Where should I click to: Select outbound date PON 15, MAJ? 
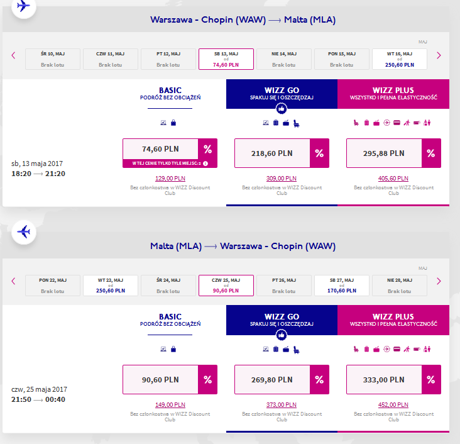[342, 59]
